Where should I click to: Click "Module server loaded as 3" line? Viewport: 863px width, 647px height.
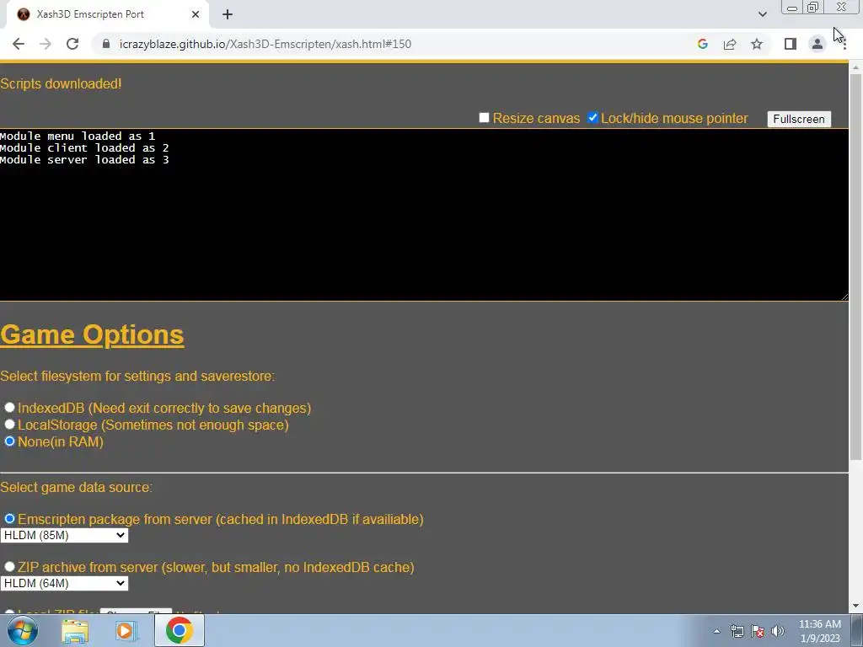[x=84, y=159]
